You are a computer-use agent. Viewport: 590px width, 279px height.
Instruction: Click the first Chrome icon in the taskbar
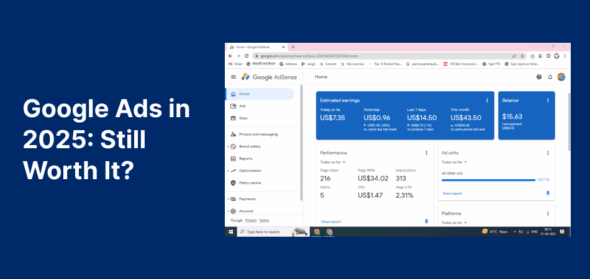[317, 232]
